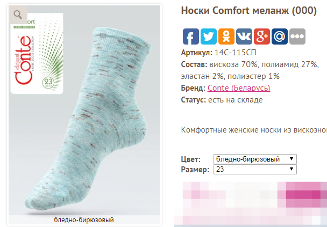
Task: Open the Размер size dropdown
Action: point(255,169)
